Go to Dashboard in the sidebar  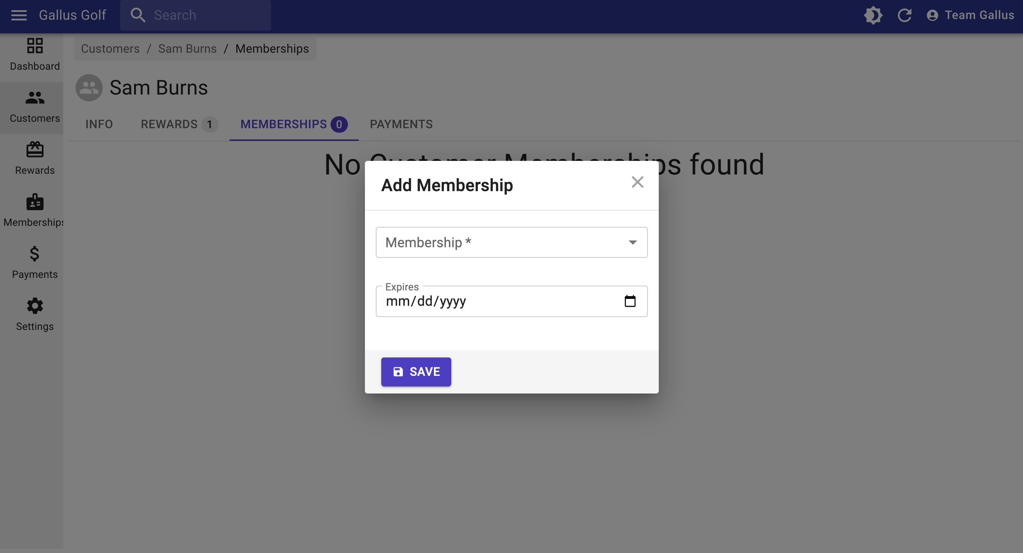click(35, 54)
